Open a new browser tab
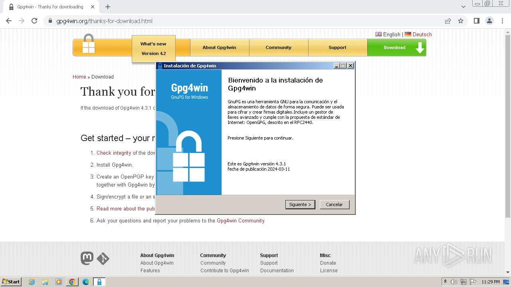The width and height of the screenshot is (511, 287). tap(108, 7)
